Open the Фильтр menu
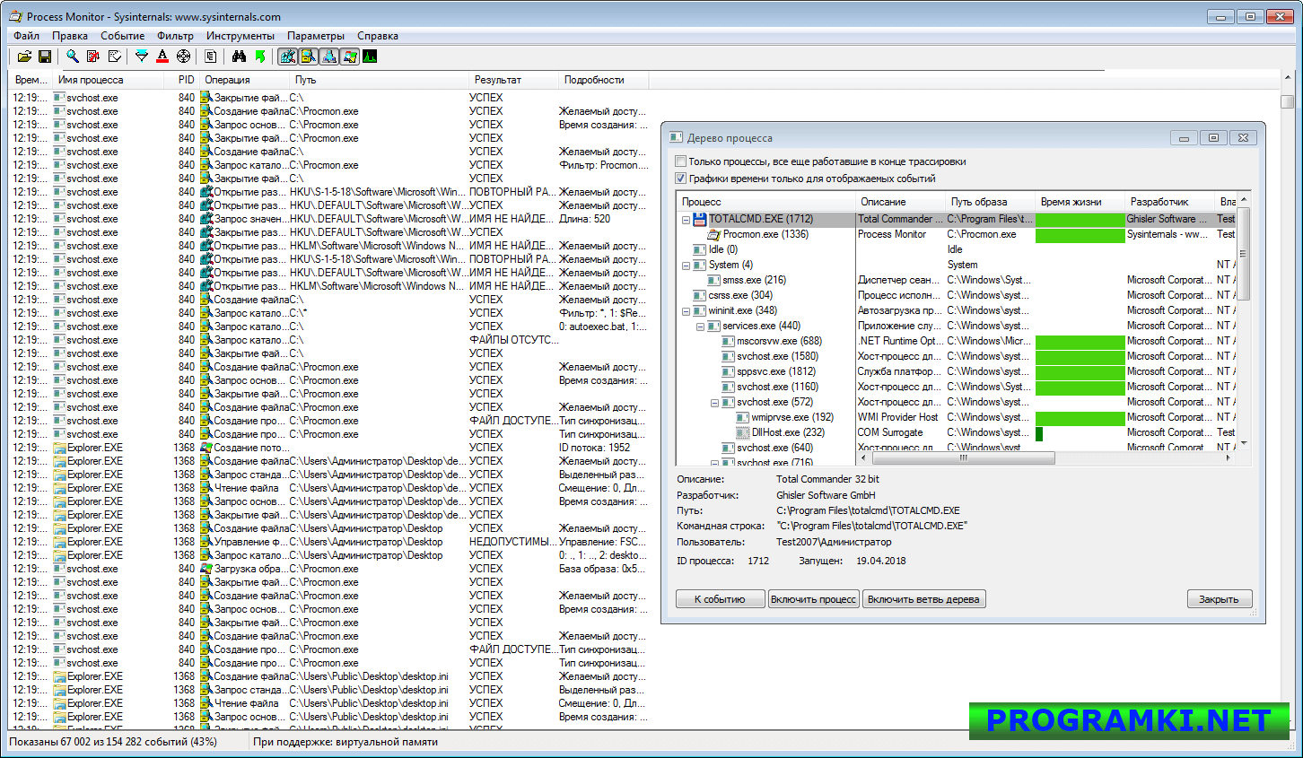 click(x=175, y=36)
